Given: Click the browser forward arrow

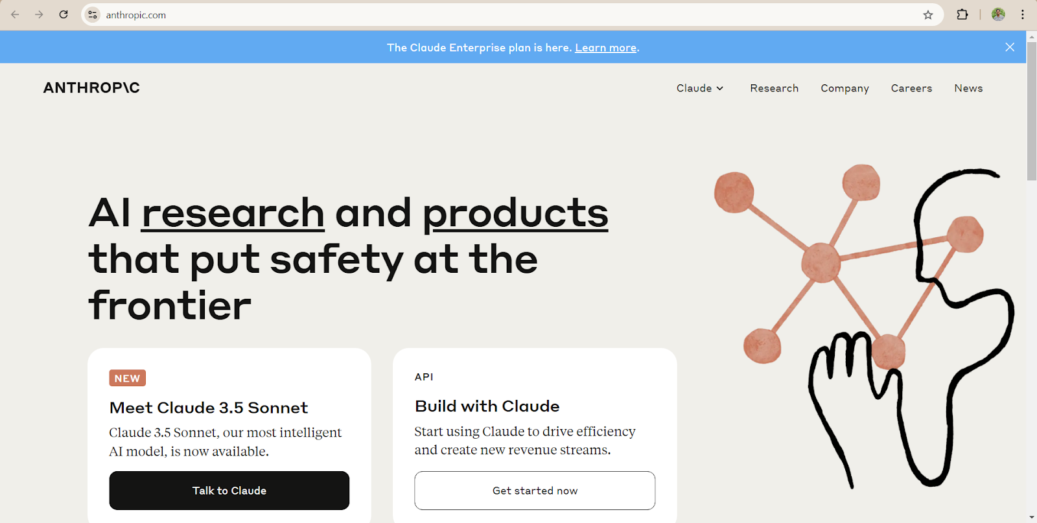Looking at the screenshot, I should pos(39,14).
